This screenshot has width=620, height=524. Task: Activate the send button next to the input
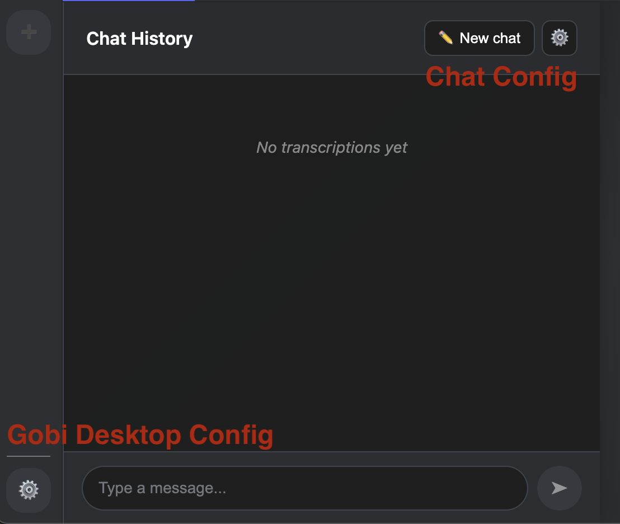(x=559, y=488)
